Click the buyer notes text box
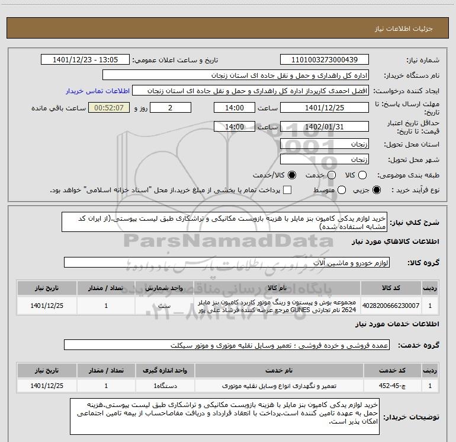This screenshot has width=456, height=442. pos(224,416)
